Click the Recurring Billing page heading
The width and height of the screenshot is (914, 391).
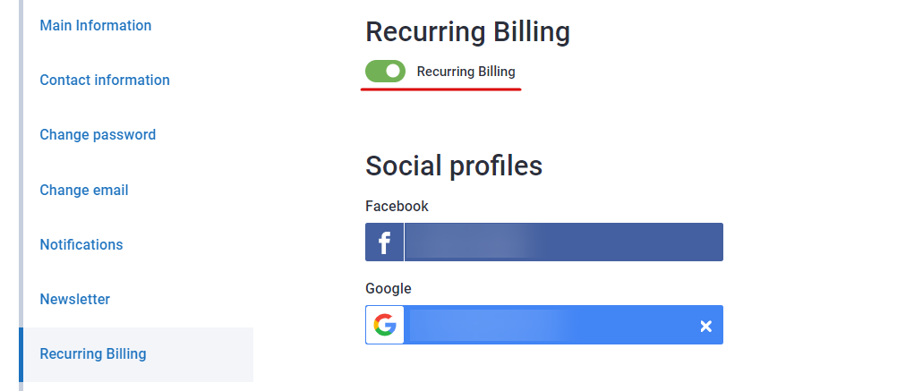pyautogui.click(x=467, y=32)
